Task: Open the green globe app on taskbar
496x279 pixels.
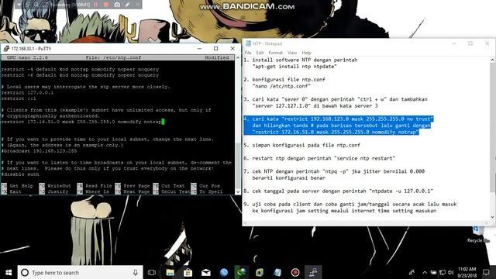Action: coord(242,272)
